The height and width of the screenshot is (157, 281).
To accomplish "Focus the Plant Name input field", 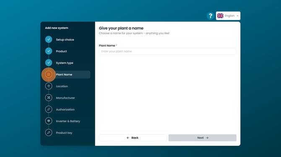I will [x=168, y=51].
